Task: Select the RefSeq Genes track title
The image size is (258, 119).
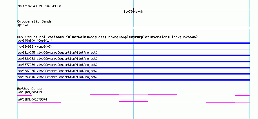Action: (x=30, y=89)
